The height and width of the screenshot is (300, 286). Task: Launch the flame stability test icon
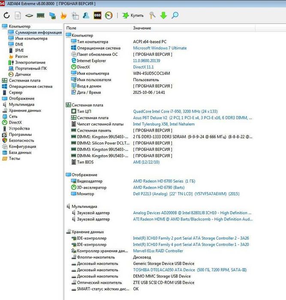click(63, 15)
